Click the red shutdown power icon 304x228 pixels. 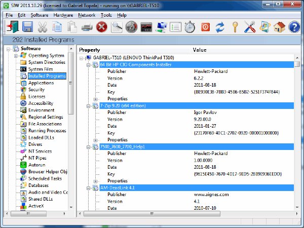click(205, 27)
